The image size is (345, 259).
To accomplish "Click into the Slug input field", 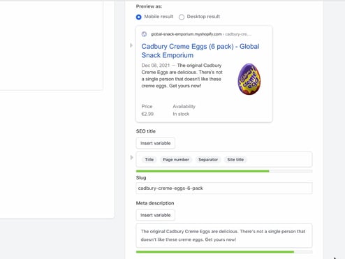I will click(x=224, y=188).
